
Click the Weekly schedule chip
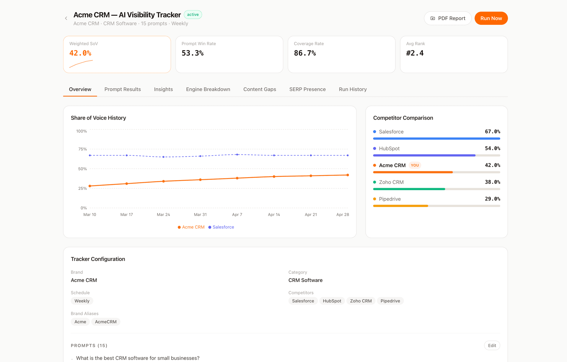(82, 301)
